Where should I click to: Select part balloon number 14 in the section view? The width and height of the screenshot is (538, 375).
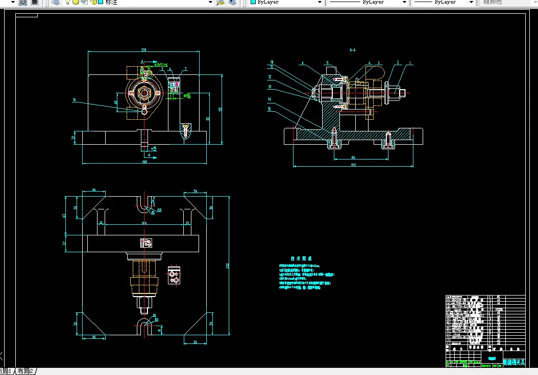coord(270,99)
